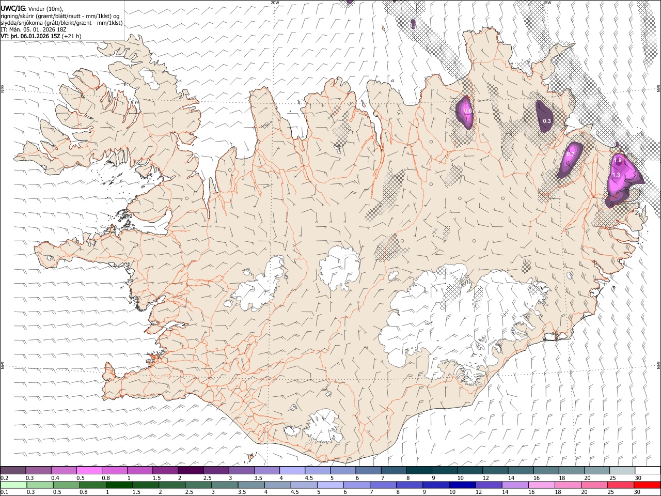661x496 pixels.
Task: Click the light pink 16 swatch in lower legend
Action: click(x=541, y=485)
